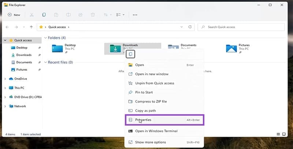Switch to large thumbnails view icon
Screen dimensions: 293x149
coord(284,134)
